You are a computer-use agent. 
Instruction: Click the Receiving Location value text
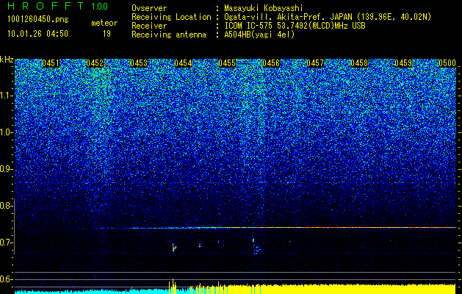[x=328, y=17]
